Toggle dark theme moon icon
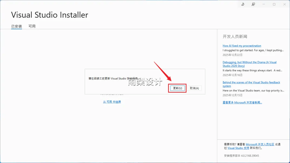 pos(243,4)
